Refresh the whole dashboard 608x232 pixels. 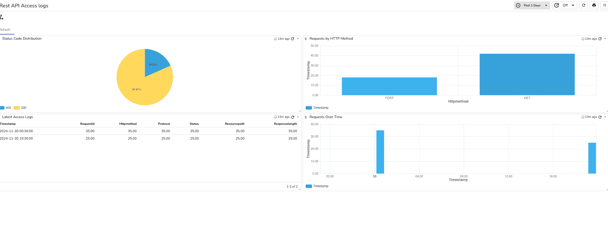584,5
